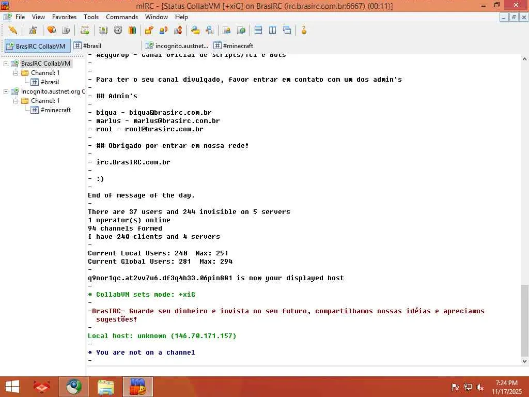This screenshot has width=529, height=397.
Task: Open the Scripts Editor toolbar icon
Action: (x=85, y=30)
